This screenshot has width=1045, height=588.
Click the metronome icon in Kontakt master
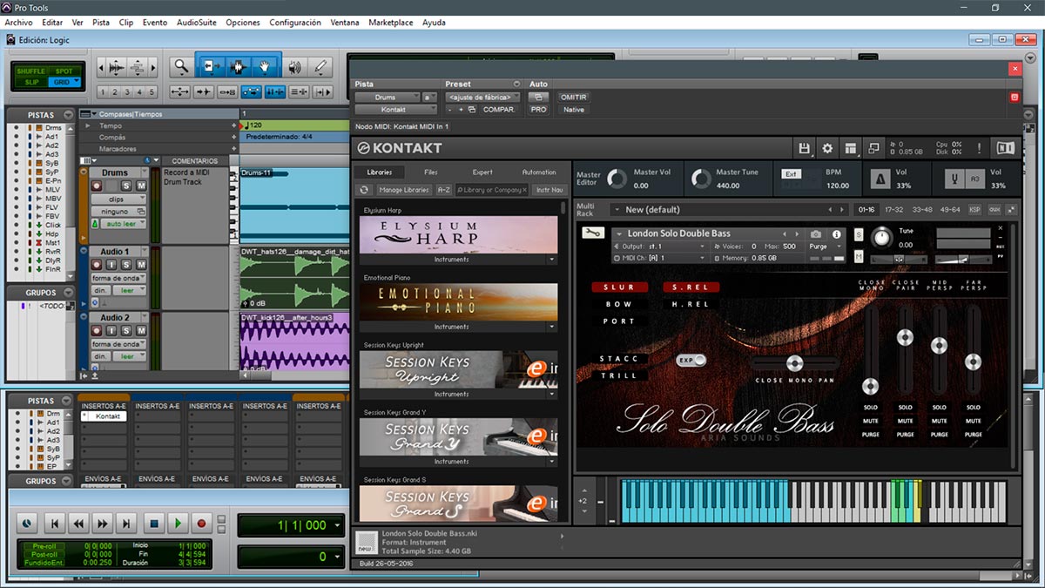(881, 179)
